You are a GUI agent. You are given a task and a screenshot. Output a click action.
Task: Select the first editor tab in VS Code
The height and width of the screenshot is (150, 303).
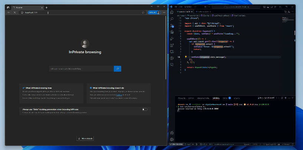(x=185, y=12)
